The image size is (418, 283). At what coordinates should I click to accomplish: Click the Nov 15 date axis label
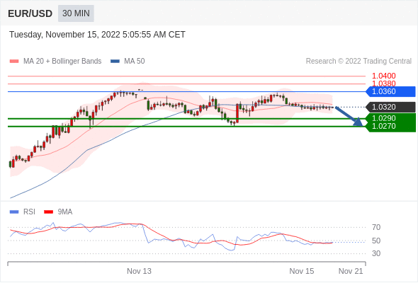tap(302, 271)
